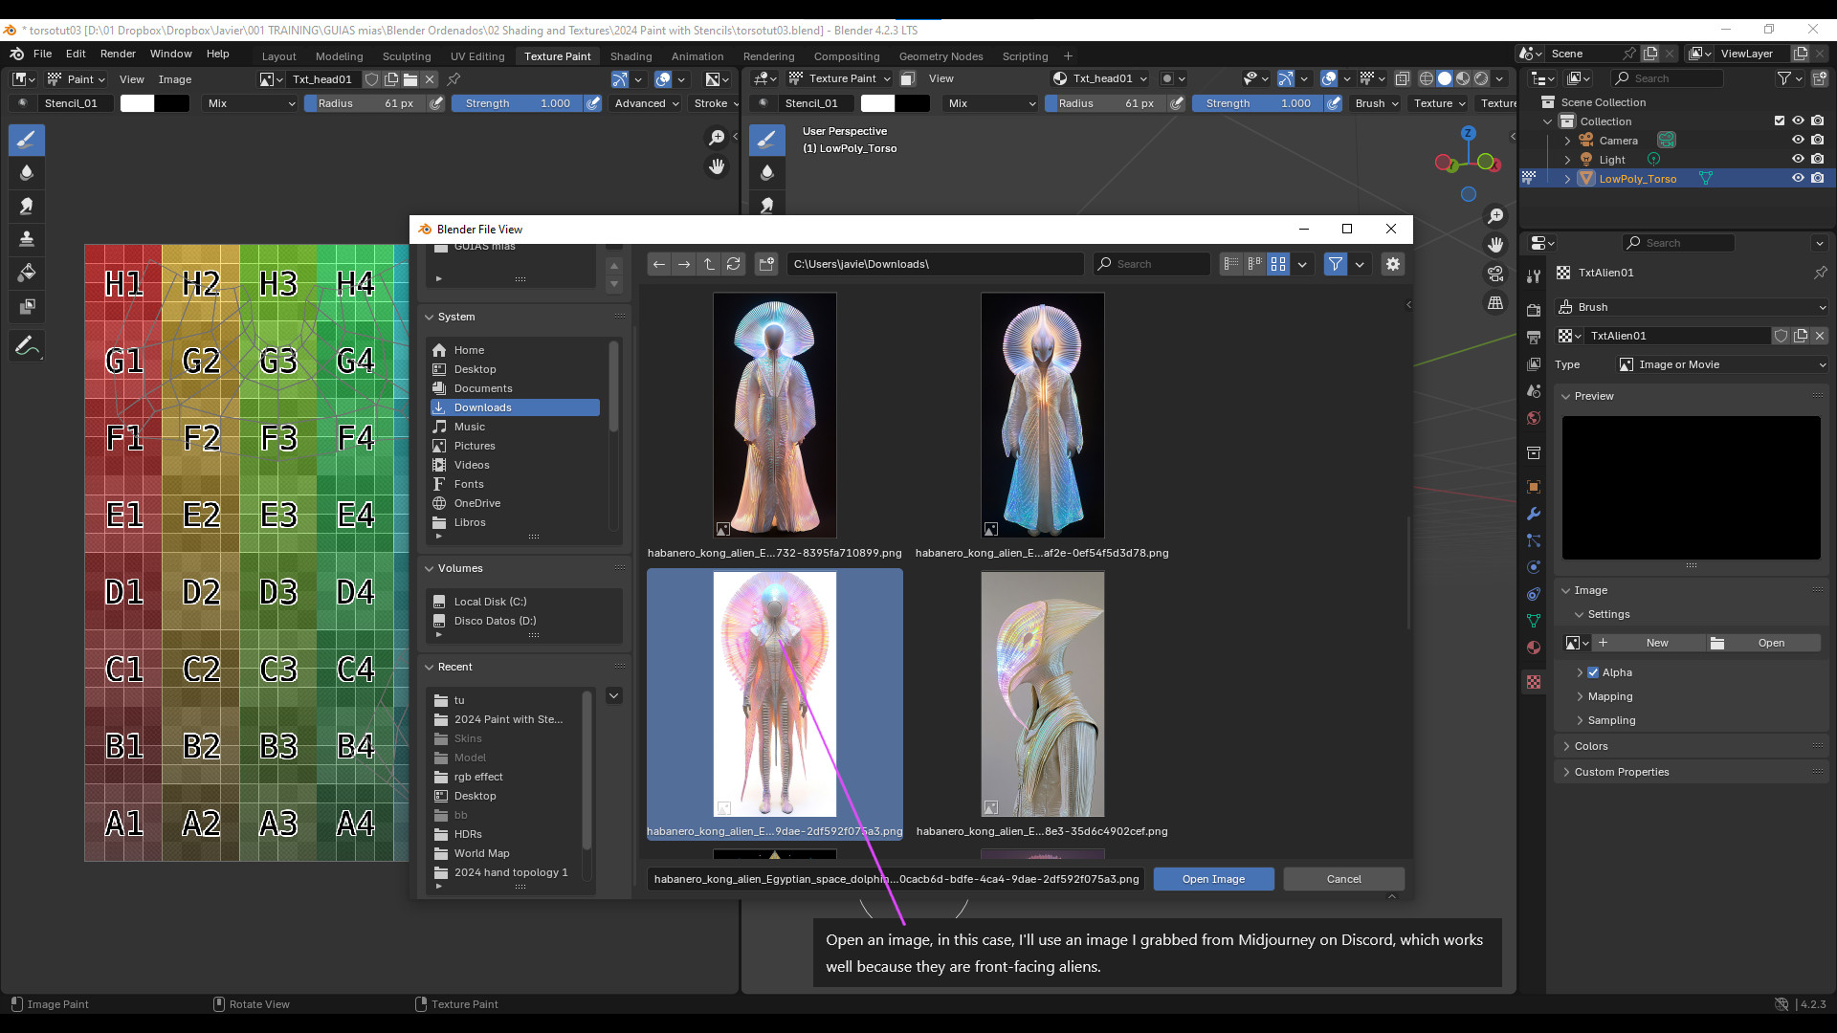
Task: Click white primary color swatch in Image Editor
Action: [137, 103]
